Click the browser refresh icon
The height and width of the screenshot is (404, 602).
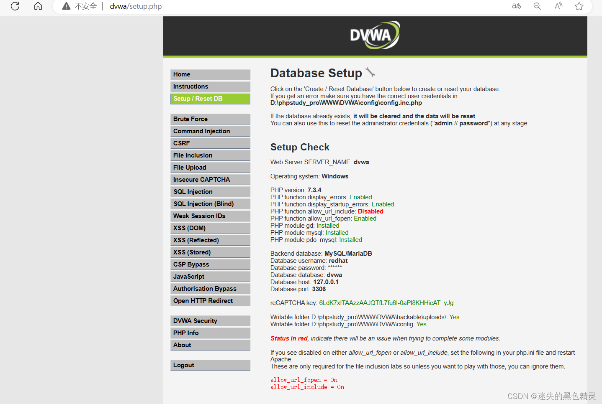tap(15, 6)
